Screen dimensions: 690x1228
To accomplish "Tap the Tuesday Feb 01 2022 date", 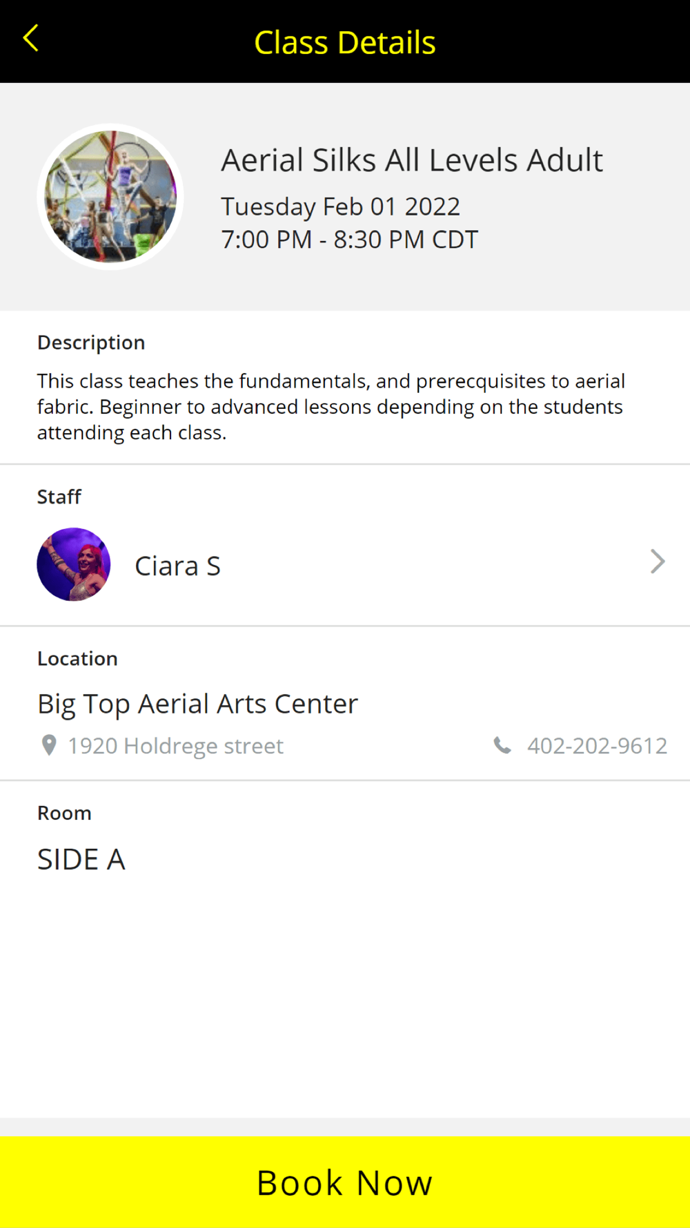I will pyautogui.click(x=340, y=207).
